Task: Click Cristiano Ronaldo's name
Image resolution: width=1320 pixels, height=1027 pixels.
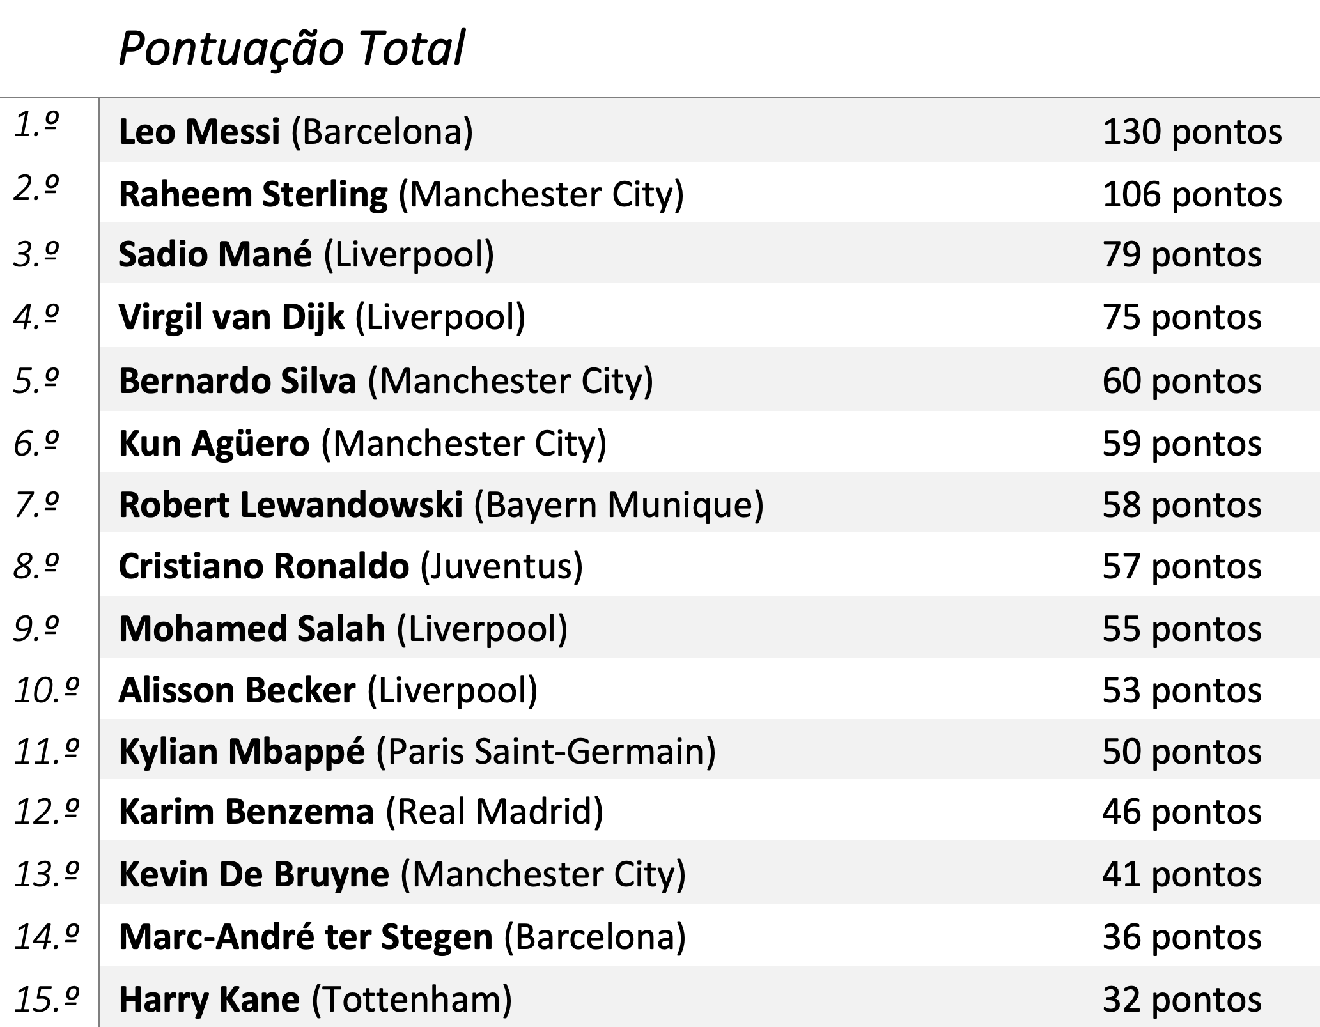Action: [263, 566]
